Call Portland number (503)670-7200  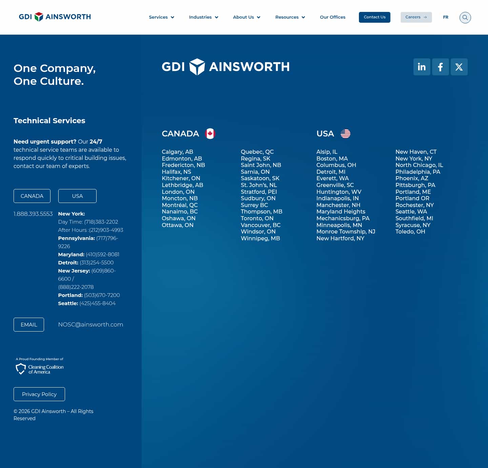point(102,295)
